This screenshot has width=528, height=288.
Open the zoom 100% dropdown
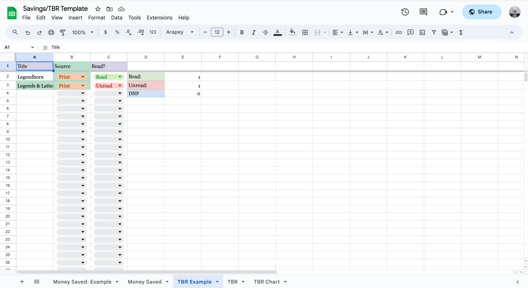coord(82,32)
